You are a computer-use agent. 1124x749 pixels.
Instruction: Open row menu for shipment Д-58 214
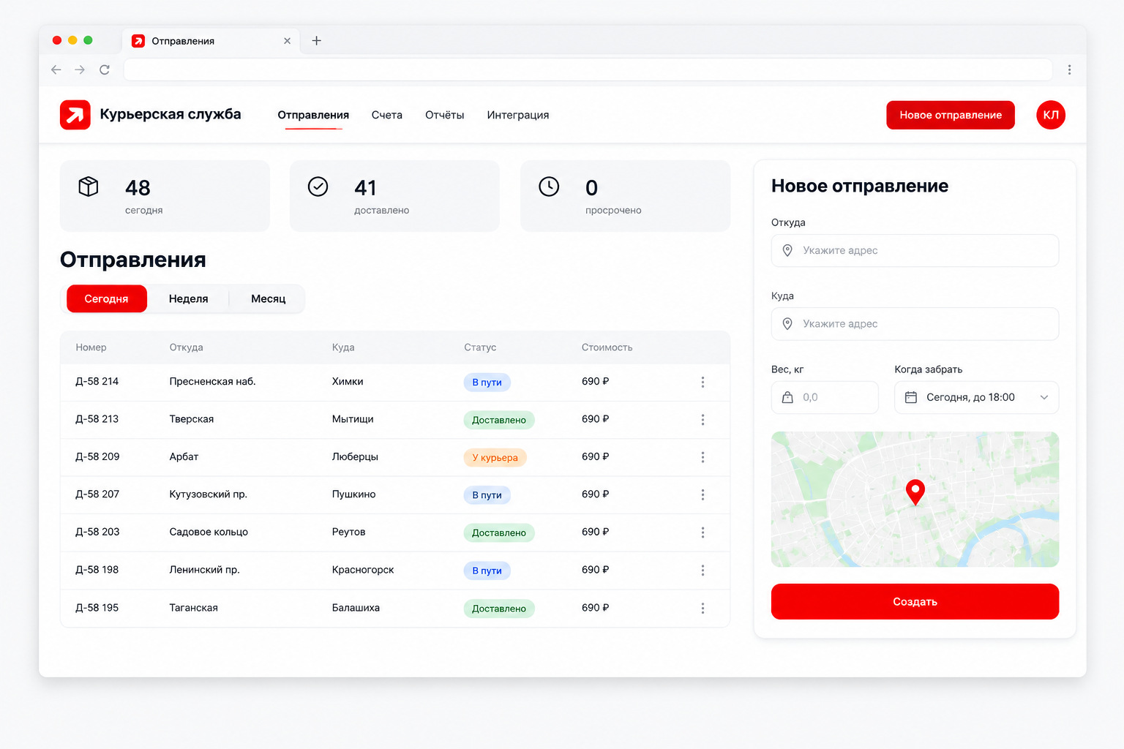702,382
